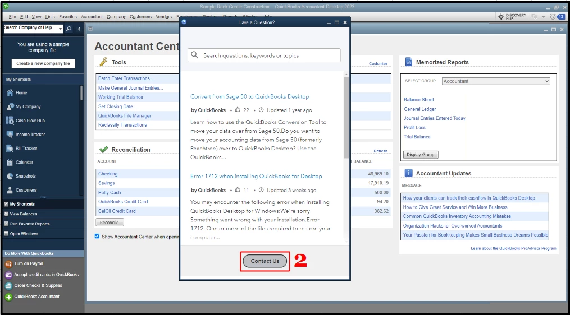This screenshot has width=570, height=315.
Task: Click the Contact Us button
Action: 265,261
